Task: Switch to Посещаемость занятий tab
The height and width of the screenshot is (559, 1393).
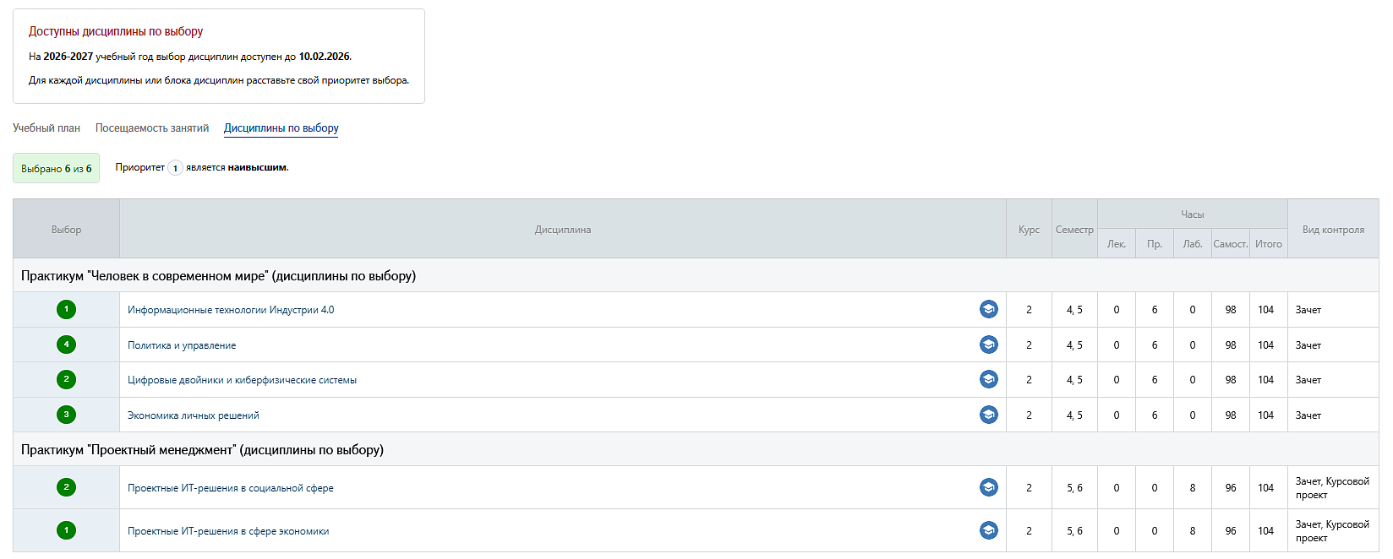Action: point(152,128)
